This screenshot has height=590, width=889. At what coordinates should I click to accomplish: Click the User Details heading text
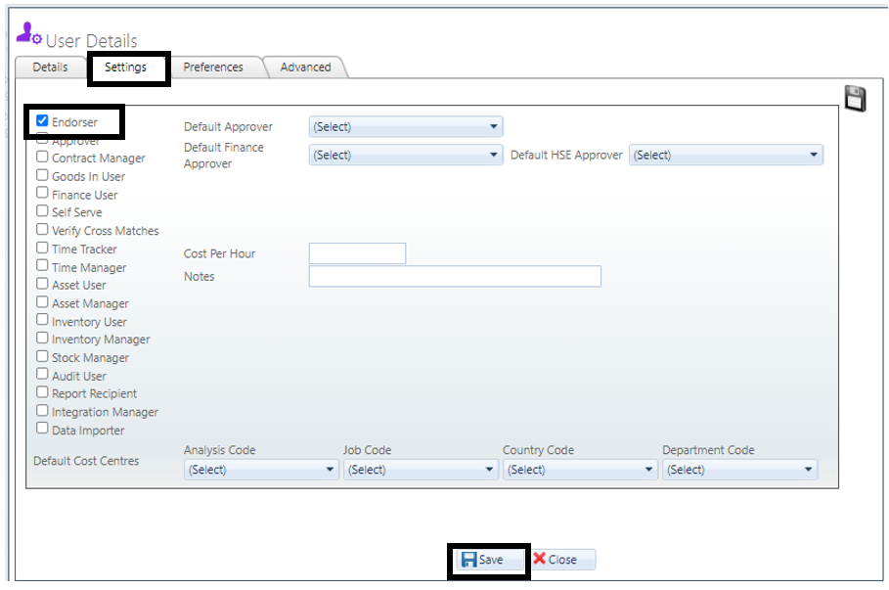click(x=91, y=41)
